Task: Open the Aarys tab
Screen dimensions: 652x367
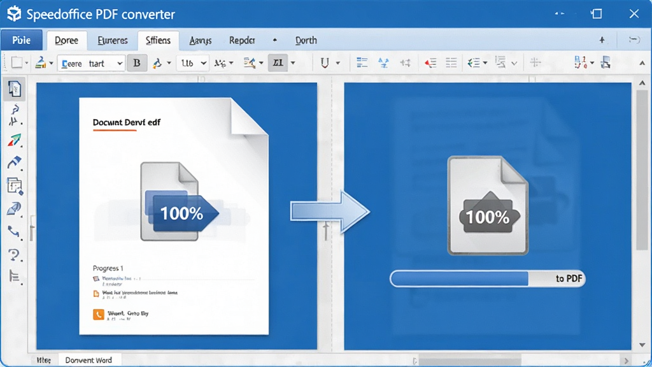Action: coord(201,40)
